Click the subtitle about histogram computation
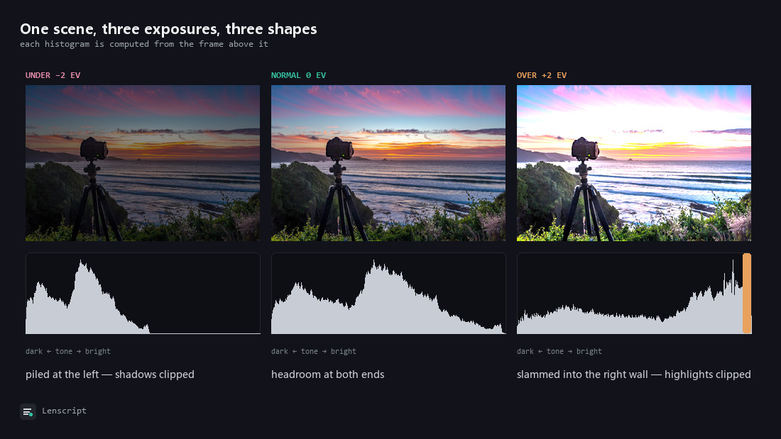The width and height of the screenshot is (781, 439). pyautogui.click(x=144, y=44)
